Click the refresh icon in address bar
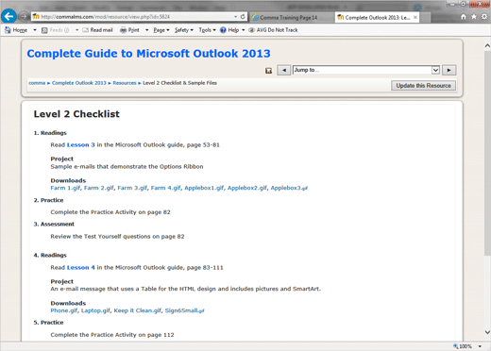Viewport: 491px width, 351px height. pyautogui.click(x=243, y=17)
